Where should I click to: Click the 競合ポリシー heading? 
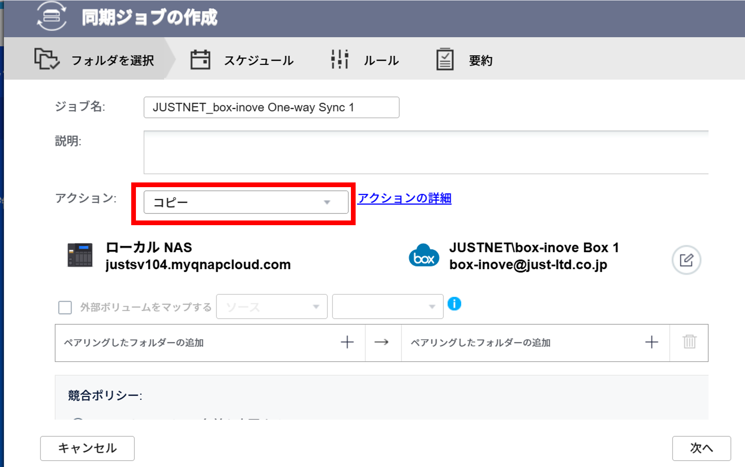point(105,396)
